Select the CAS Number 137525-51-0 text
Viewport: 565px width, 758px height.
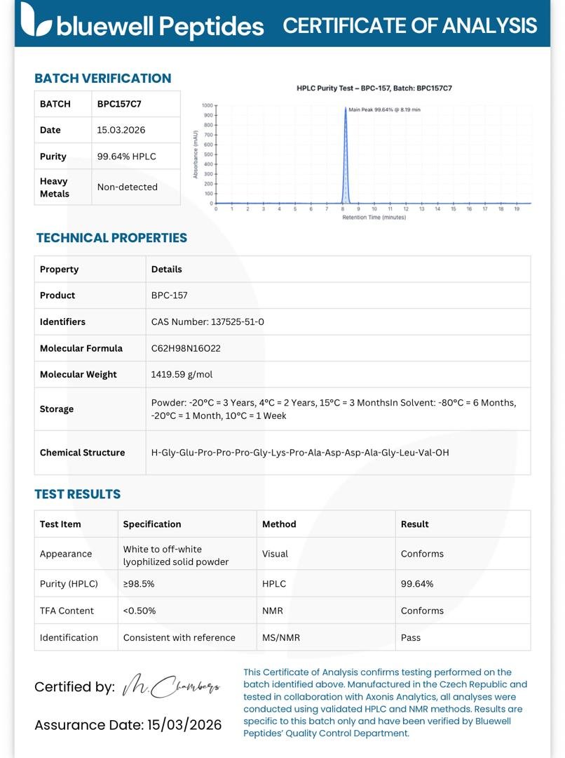pos(207,322)
